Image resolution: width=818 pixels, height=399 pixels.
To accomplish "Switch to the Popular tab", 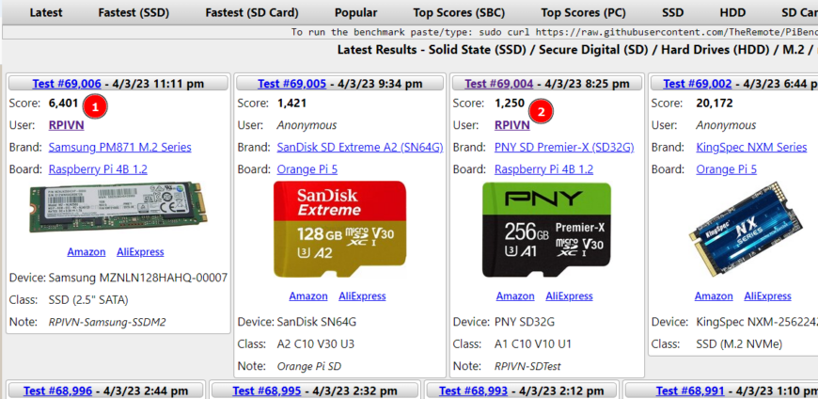I will tap(355, 13).
